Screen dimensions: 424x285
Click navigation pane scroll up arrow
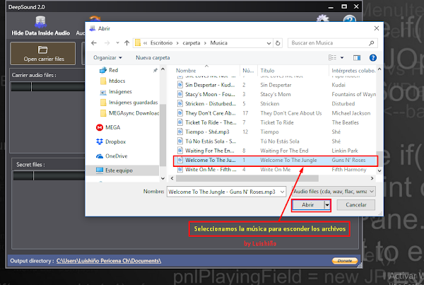(x=163, y=69)
